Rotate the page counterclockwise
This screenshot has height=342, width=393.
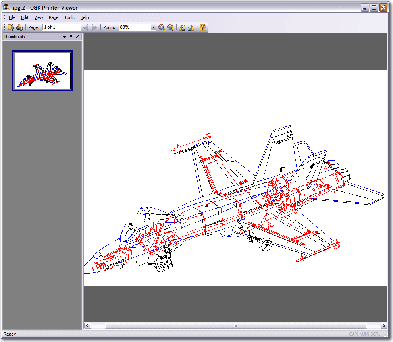[x=182, y=27]
